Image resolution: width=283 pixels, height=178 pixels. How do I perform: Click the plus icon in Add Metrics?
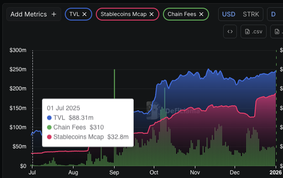click(x=54, y=14)
